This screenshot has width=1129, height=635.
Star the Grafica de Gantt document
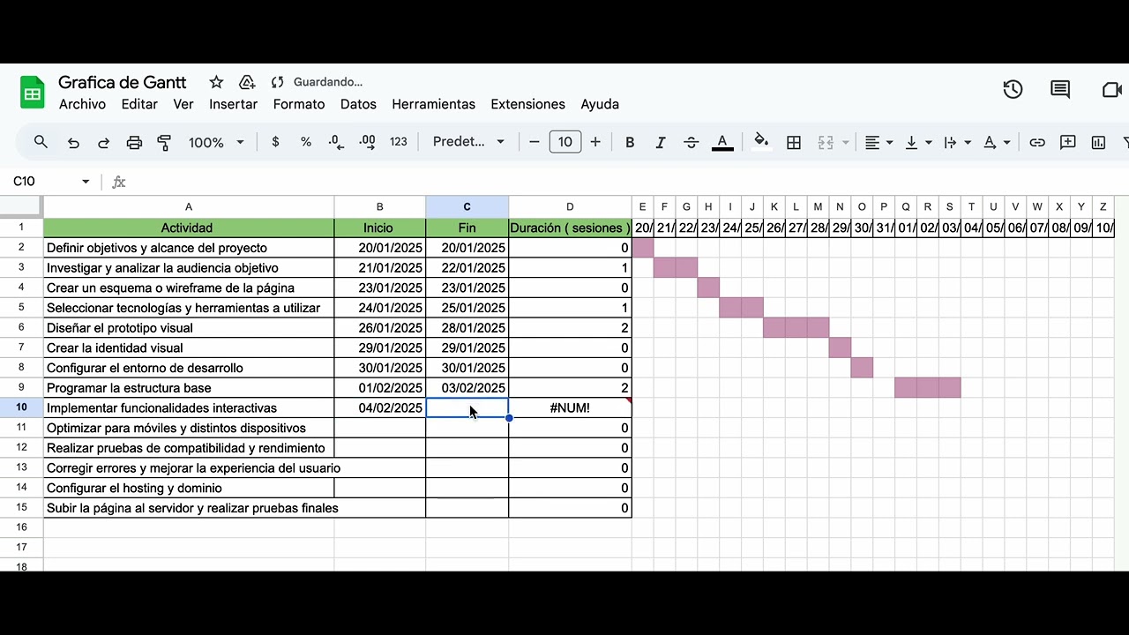pyautogui.click(x=216, y=82)
